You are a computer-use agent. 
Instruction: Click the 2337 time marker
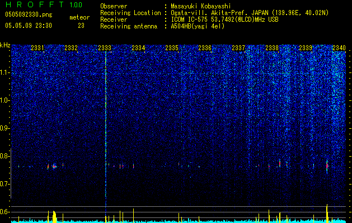[x=238, y=47]
